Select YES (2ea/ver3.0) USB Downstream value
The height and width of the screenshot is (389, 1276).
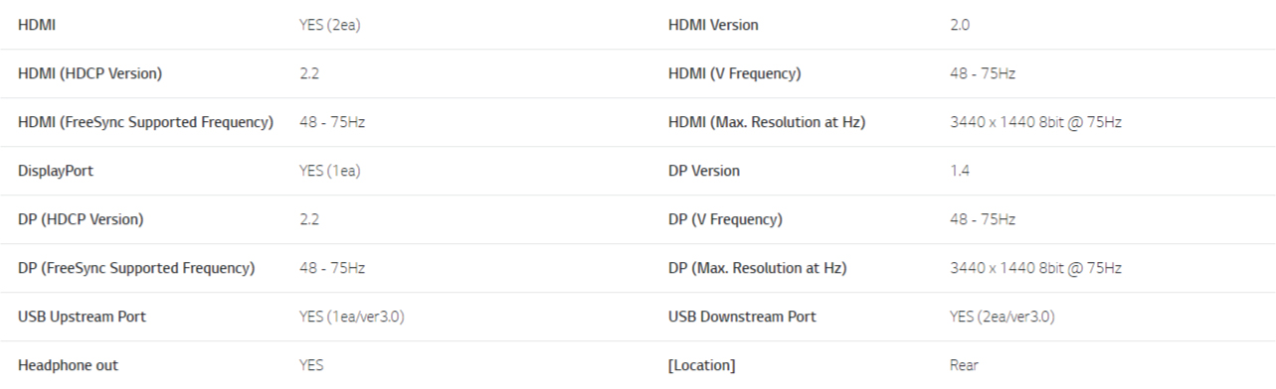pyautogui.click(x=1003, y=317)
